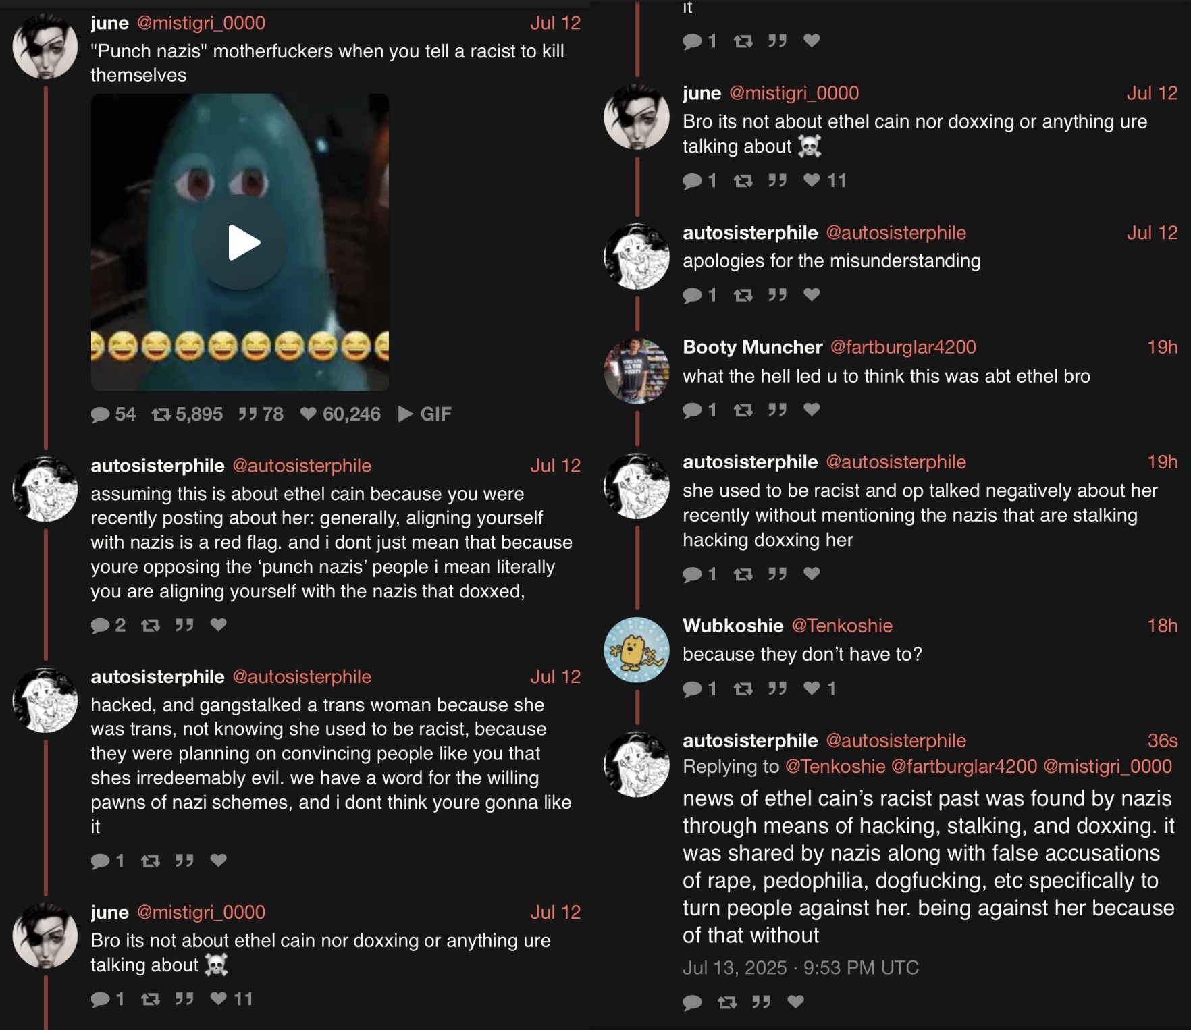Open the @Tenkoshie mention in 'Replying to'

click(x=835, y=767)
